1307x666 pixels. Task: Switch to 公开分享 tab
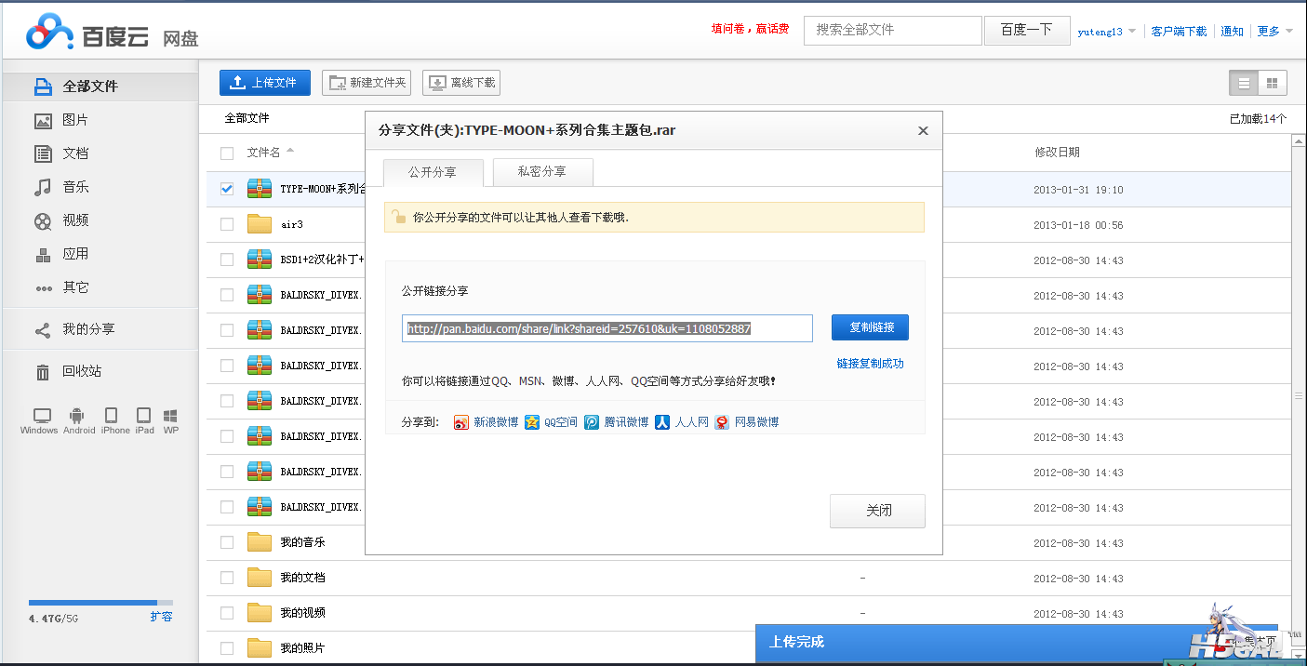433,172
